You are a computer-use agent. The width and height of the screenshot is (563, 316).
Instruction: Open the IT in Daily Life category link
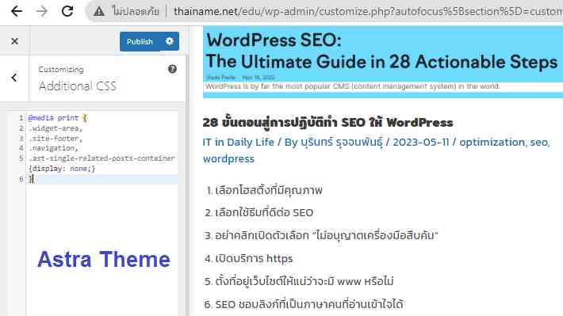[x=238, y=142]
